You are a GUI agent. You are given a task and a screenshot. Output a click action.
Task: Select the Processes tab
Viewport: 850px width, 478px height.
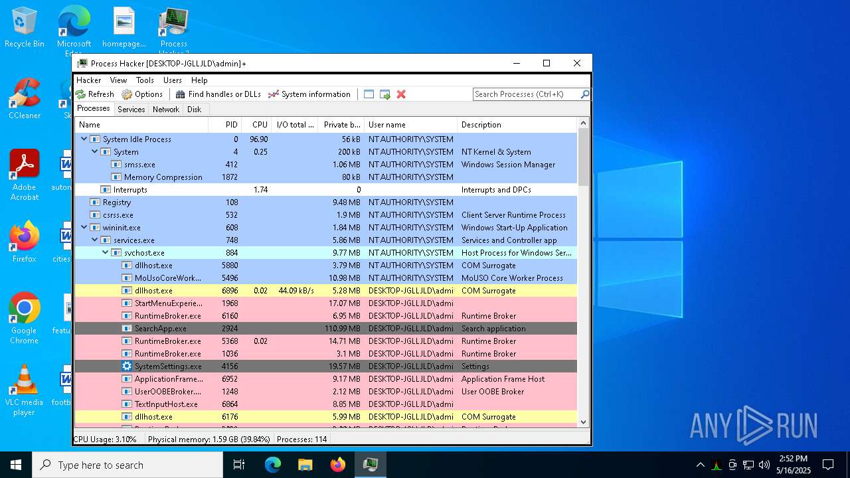tap(94, 109)
